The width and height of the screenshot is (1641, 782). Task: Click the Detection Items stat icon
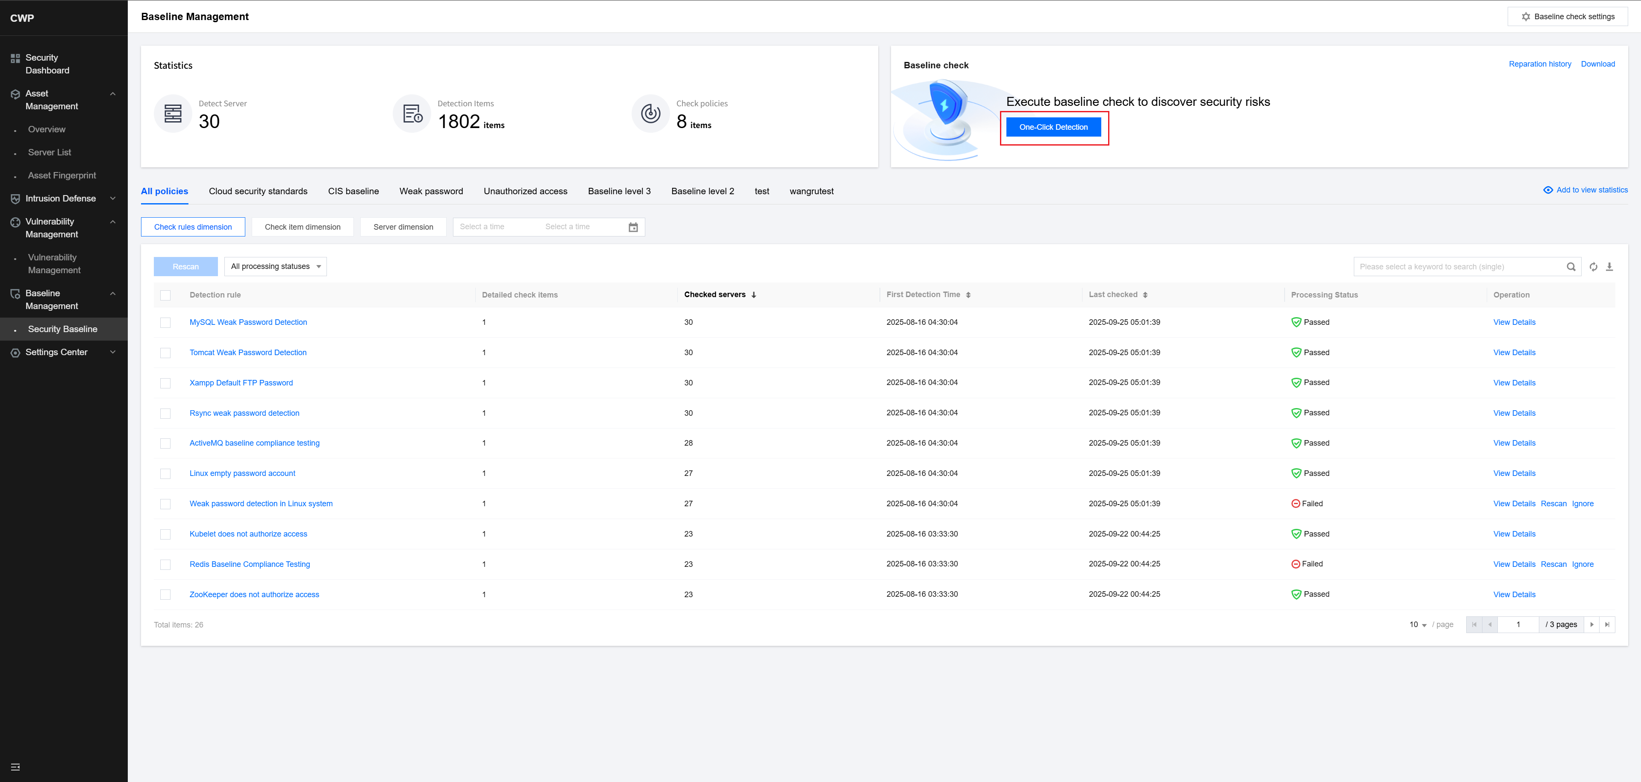[x=412, y=114]
